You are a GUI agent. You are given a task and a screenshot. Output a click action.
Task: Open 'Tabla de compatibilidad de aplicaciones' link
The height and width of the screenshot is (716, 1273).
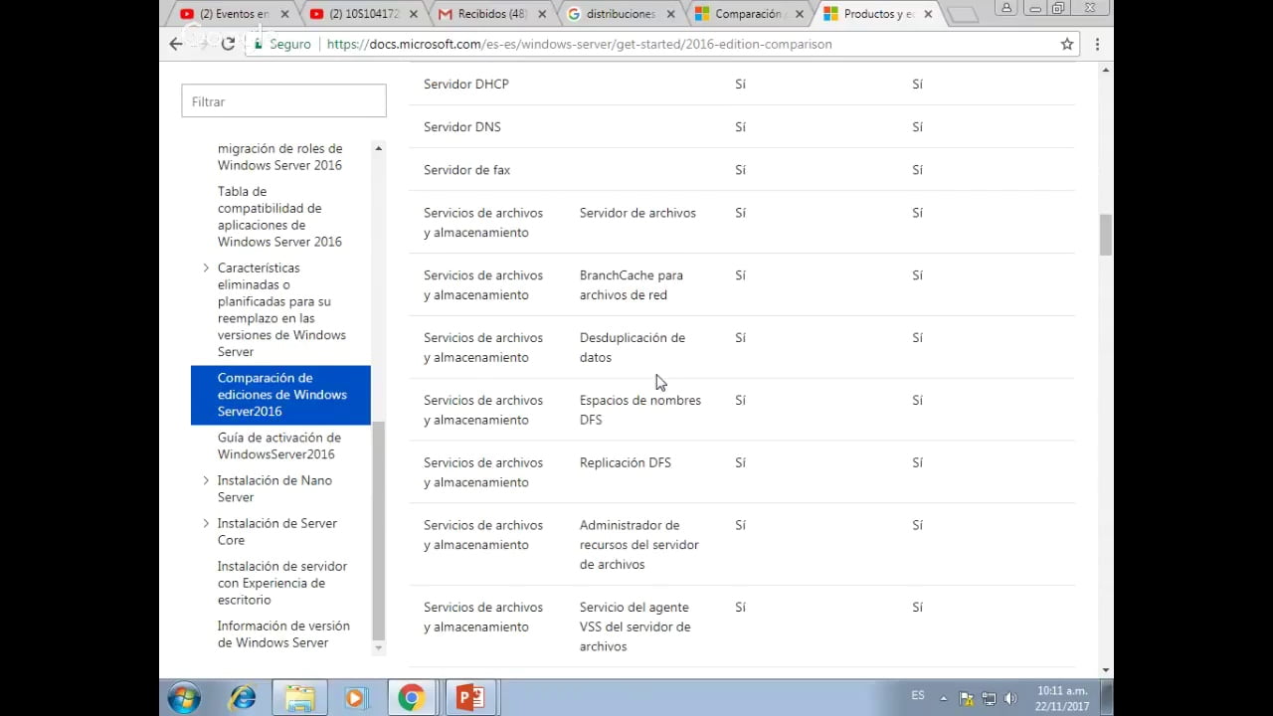click(279, 217)
